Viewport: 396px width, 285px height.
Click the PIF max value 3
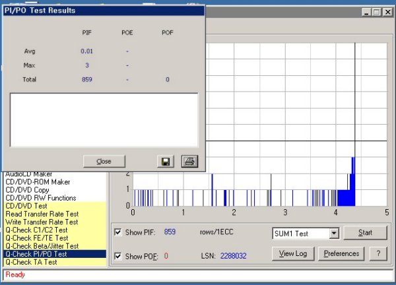pyautogui.click(x=87, y=65)
